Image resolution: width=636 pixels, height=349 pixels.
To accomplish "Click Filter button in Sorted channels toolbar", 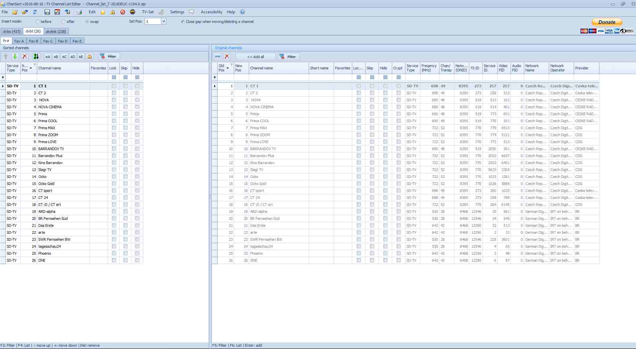I will (x=109, y=56).
